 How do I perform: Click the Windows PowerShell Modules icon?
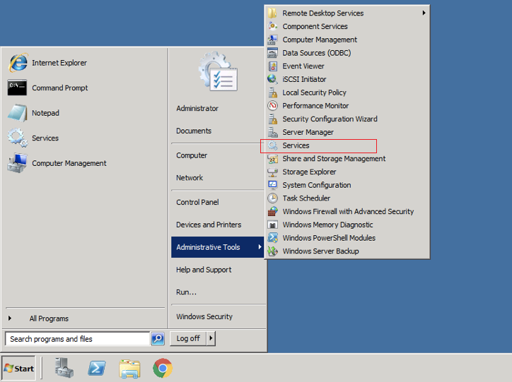(272, 238)
